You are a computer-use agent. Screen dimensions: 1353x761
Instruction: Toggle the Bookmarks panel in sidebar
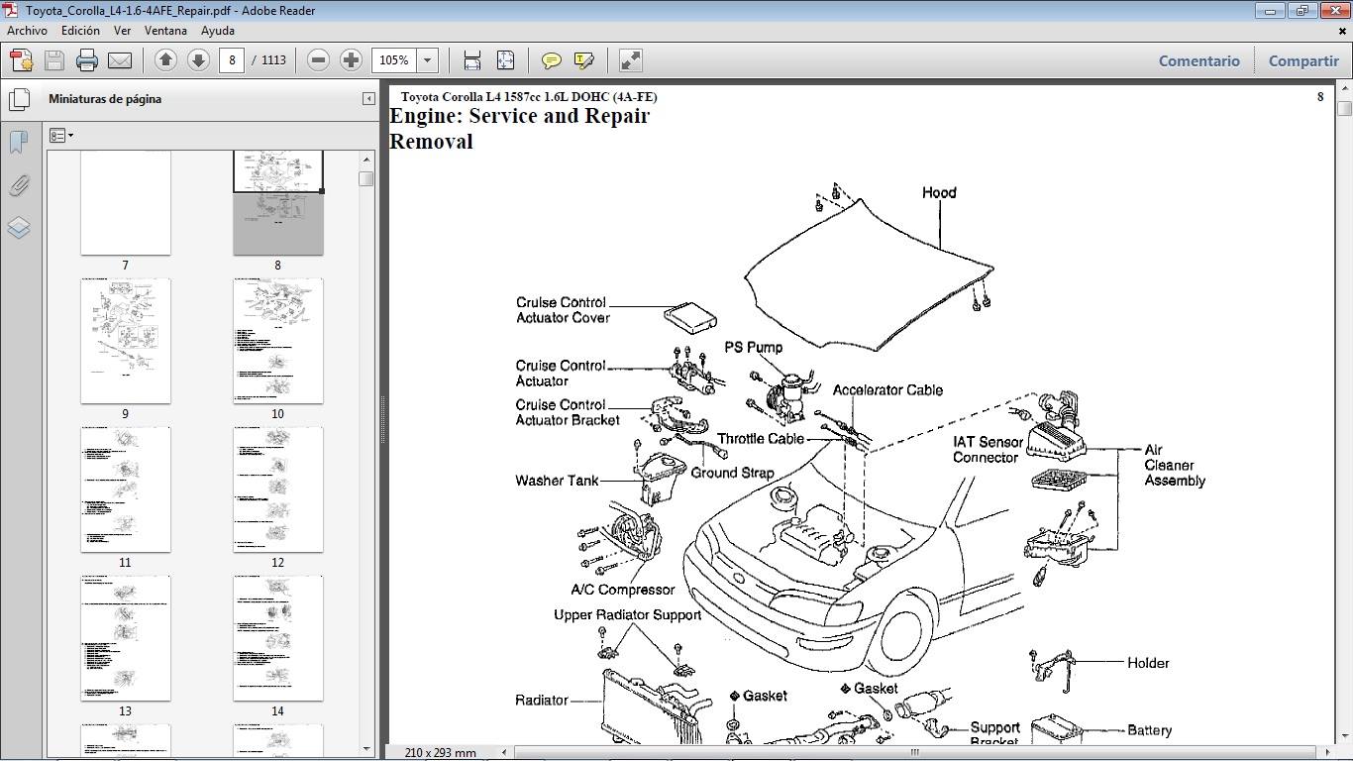click(18, 142)
